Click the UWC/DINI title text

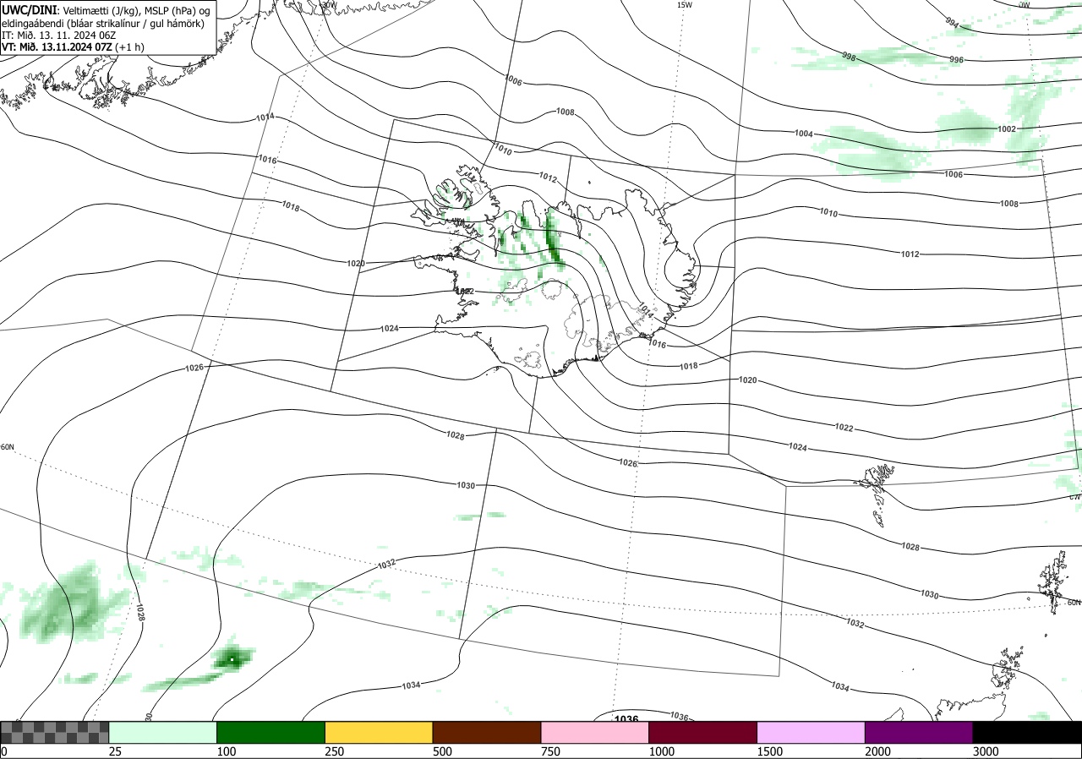[x=29, y=9]
